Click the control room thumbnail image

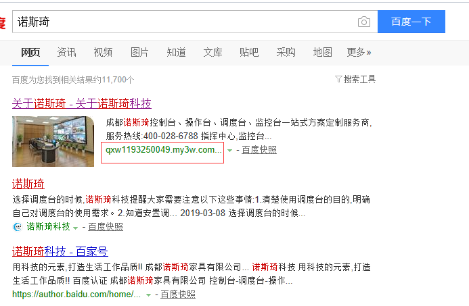pos(53,141)
